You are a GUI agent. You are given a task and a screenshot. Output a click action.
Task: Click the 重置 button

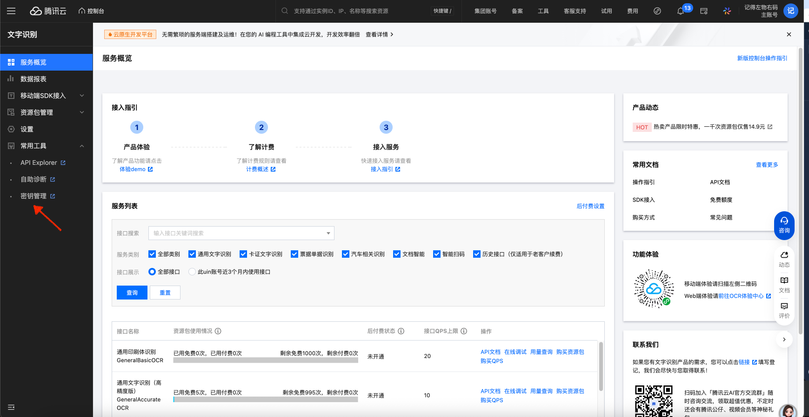(x=165, y=293)
